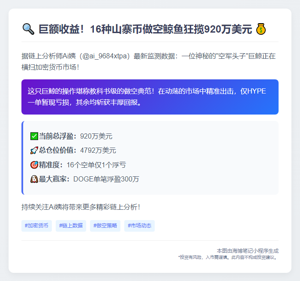300x281 pixels.
Task: Click the @ai_9684xtpa account handle
Action: [x=105, y=56]
